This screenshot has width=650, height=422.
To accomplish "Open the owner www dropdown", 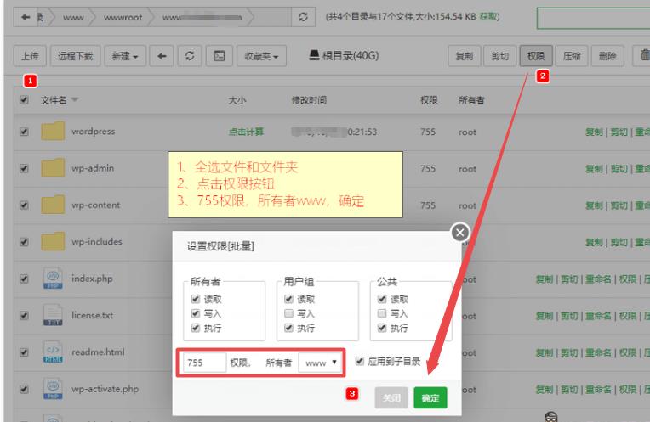I will tap(321, 363).
